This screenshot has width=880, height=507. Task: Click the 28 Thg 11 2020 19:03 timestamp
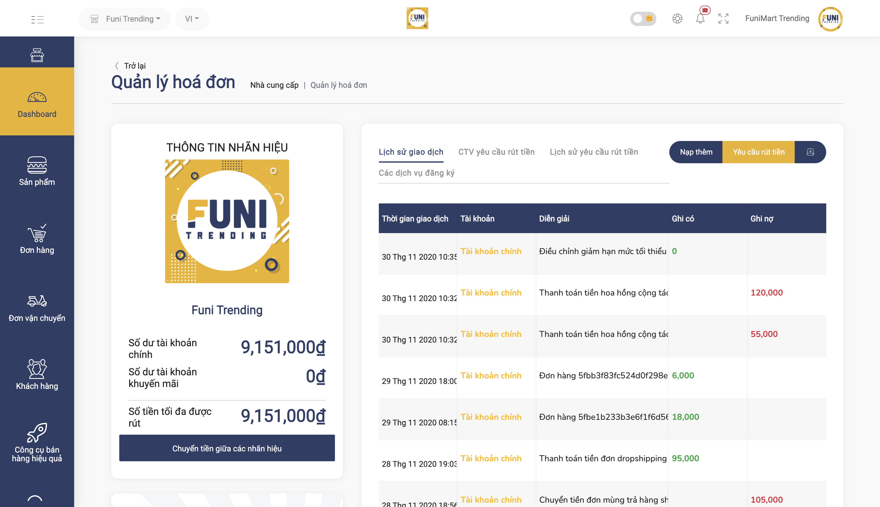(419, 464)
